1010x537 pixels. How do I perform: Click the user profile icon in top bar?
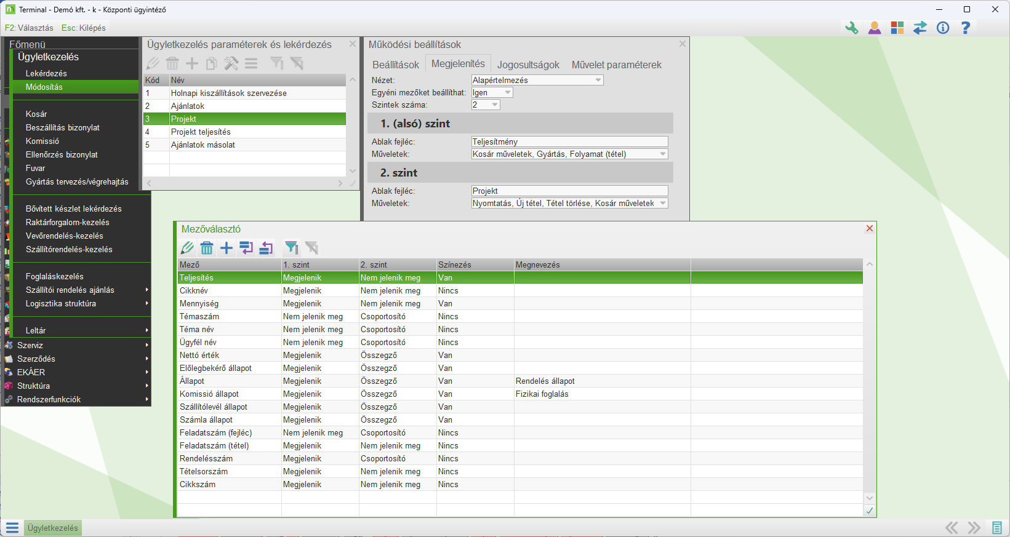[875, 28]
